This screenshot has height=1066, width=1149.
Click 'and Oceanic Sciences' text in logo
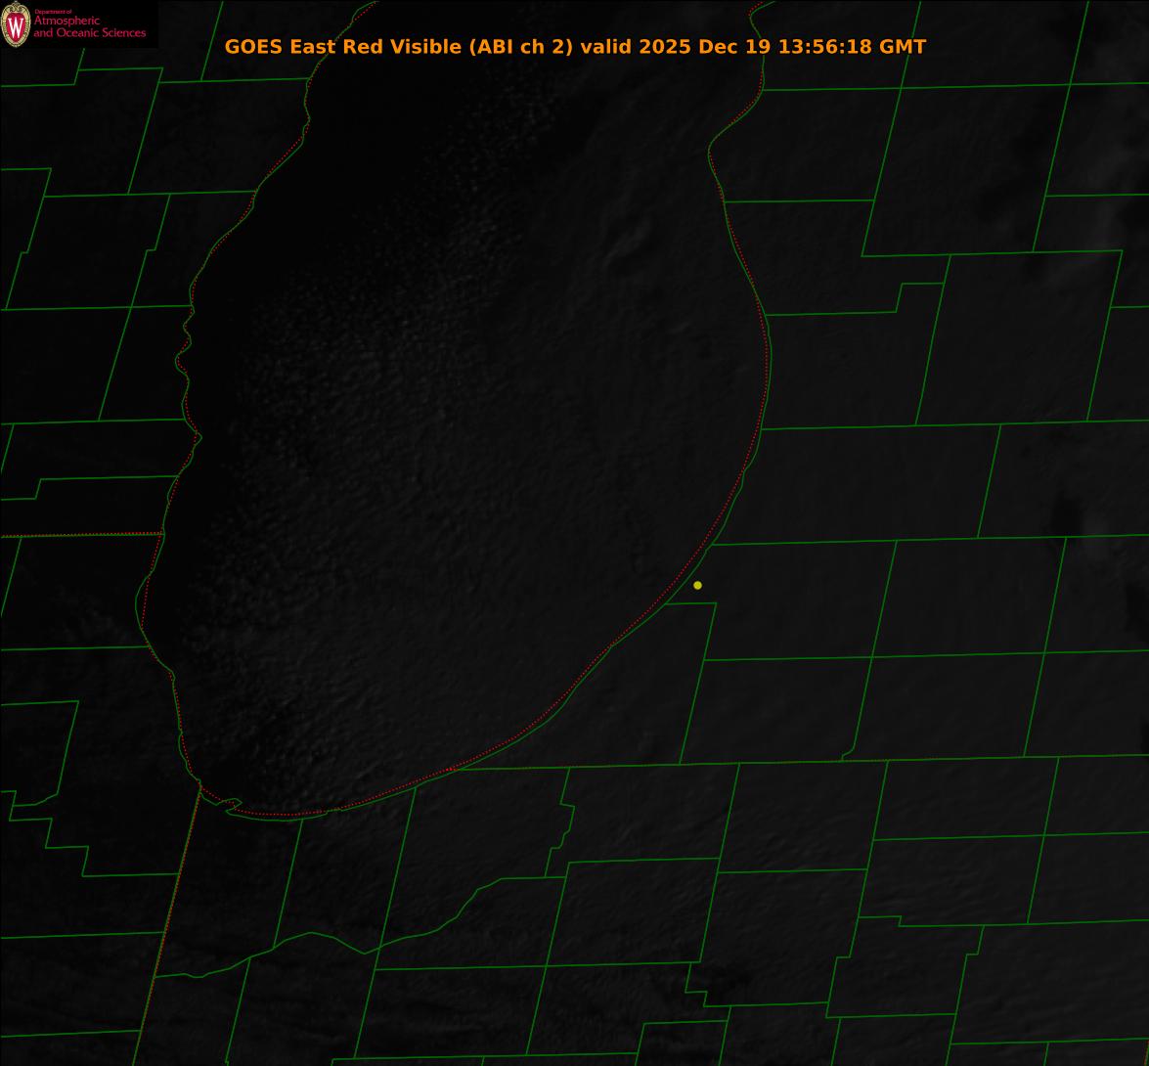(89, 33)
